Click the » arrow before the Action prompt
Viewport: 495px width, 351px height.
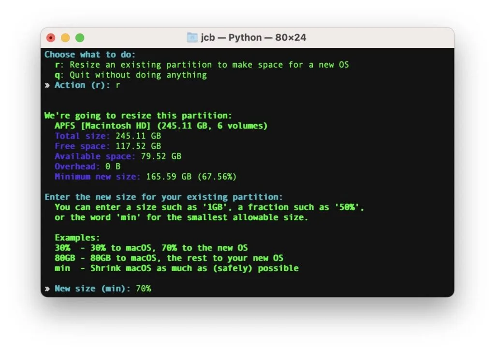coord(47,85)
